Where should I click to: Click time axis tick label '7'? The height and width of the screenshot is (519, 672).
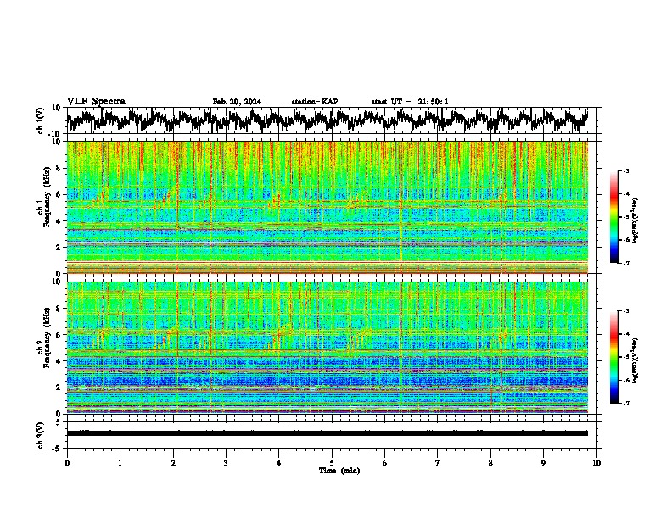[438, 463]
